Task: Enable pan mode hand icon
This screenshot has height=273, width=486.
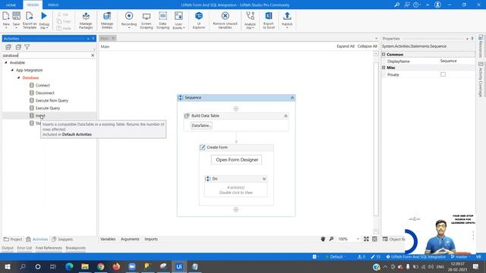Action: pyautogui.click(x=323, y=239)
